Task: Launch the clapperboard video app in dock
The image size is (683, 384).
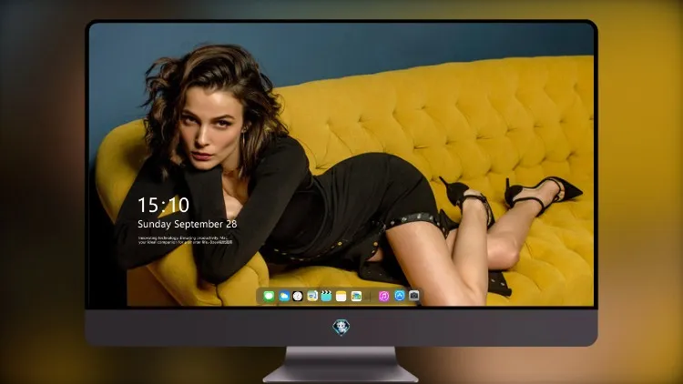Action: click(326, 296)
